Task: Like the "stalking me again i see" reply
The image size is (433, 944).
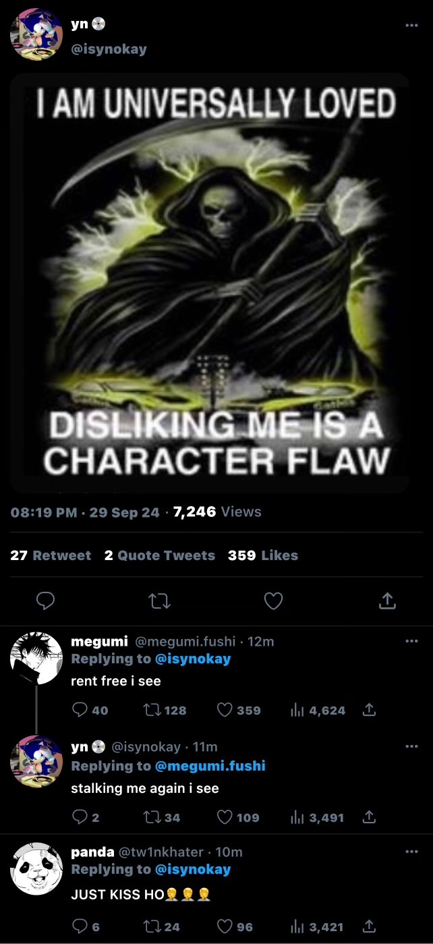Action: point(225,817)
